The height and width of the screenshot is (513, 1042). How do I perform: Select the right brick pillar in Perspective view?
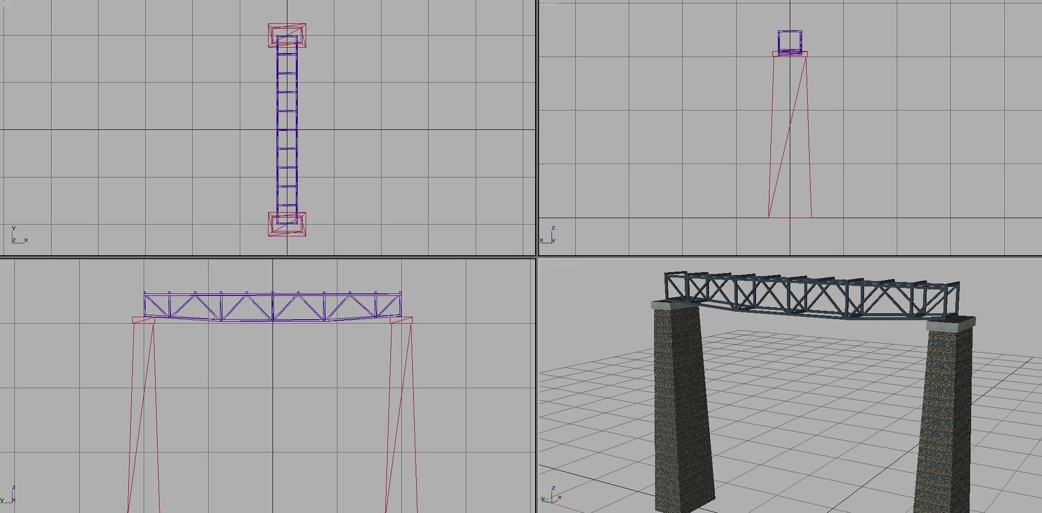944,418
